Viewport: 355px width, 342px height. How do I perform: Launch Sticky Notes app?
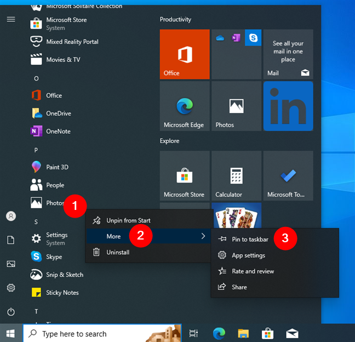pos(55,293)
